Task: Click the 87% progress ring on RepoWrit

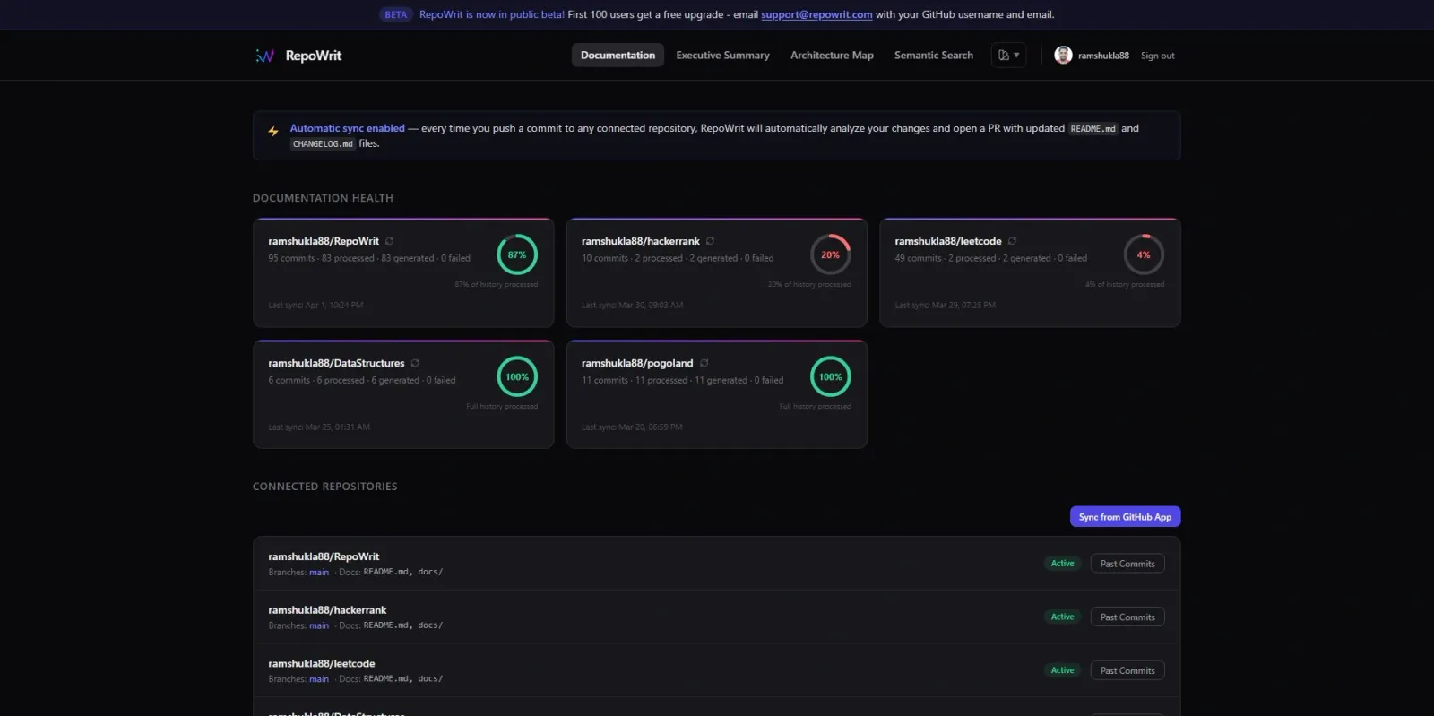Action: pos(517,254)
